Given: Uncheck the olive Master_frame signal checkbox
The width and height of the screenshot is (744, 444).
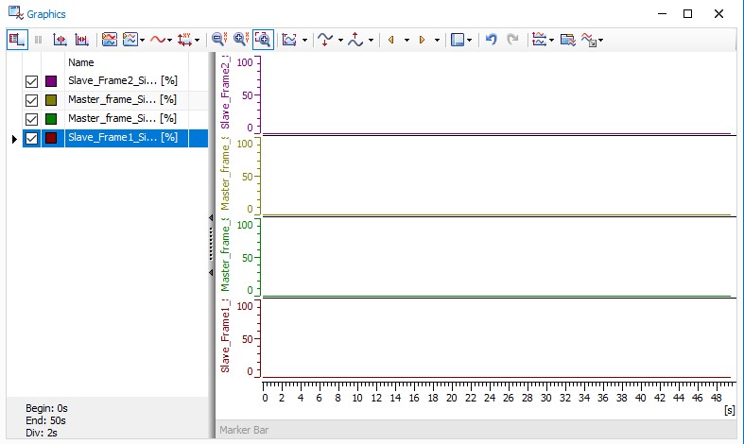Looking at the screenshot, I should coord(31,100).
